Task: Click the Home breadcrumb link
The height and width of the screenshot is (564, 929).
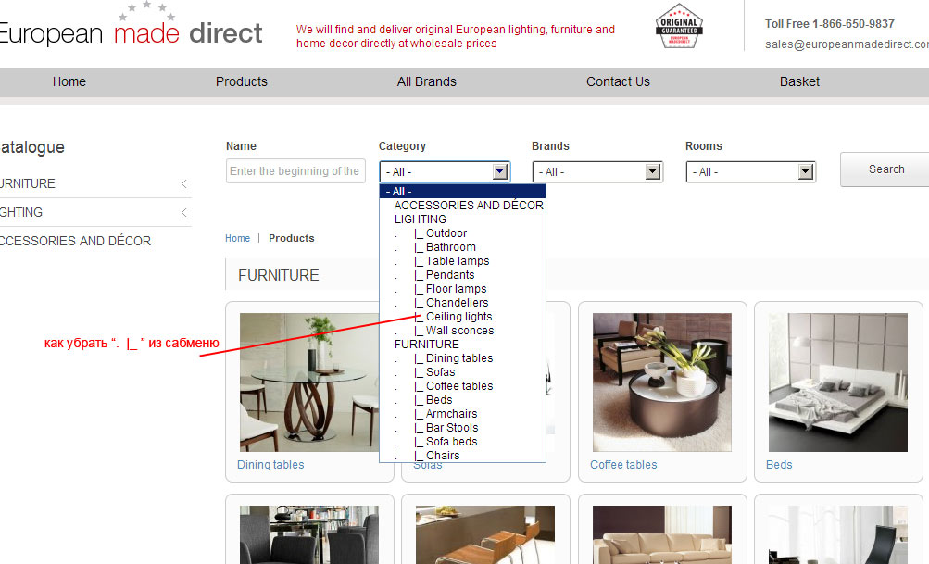Action: (x=237, y=238)
